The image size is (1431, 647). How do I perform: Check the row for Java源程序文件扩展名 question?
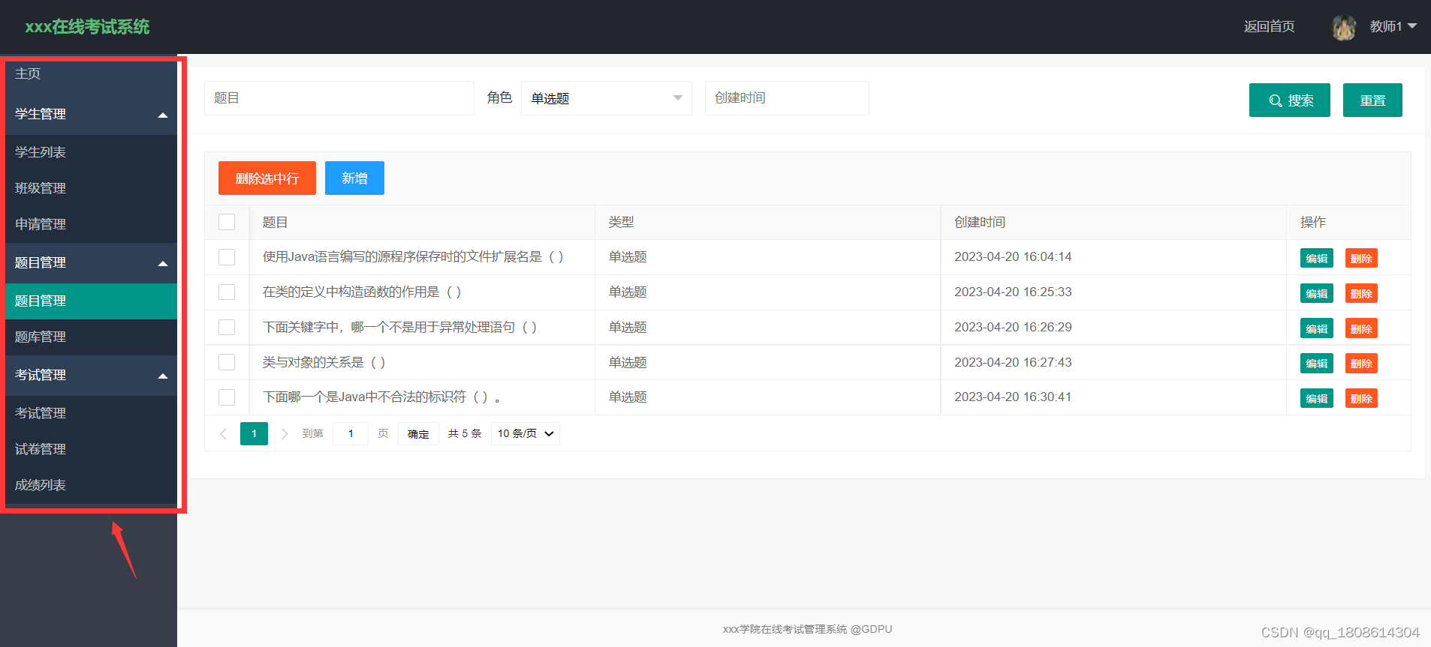tap(227, 257)
